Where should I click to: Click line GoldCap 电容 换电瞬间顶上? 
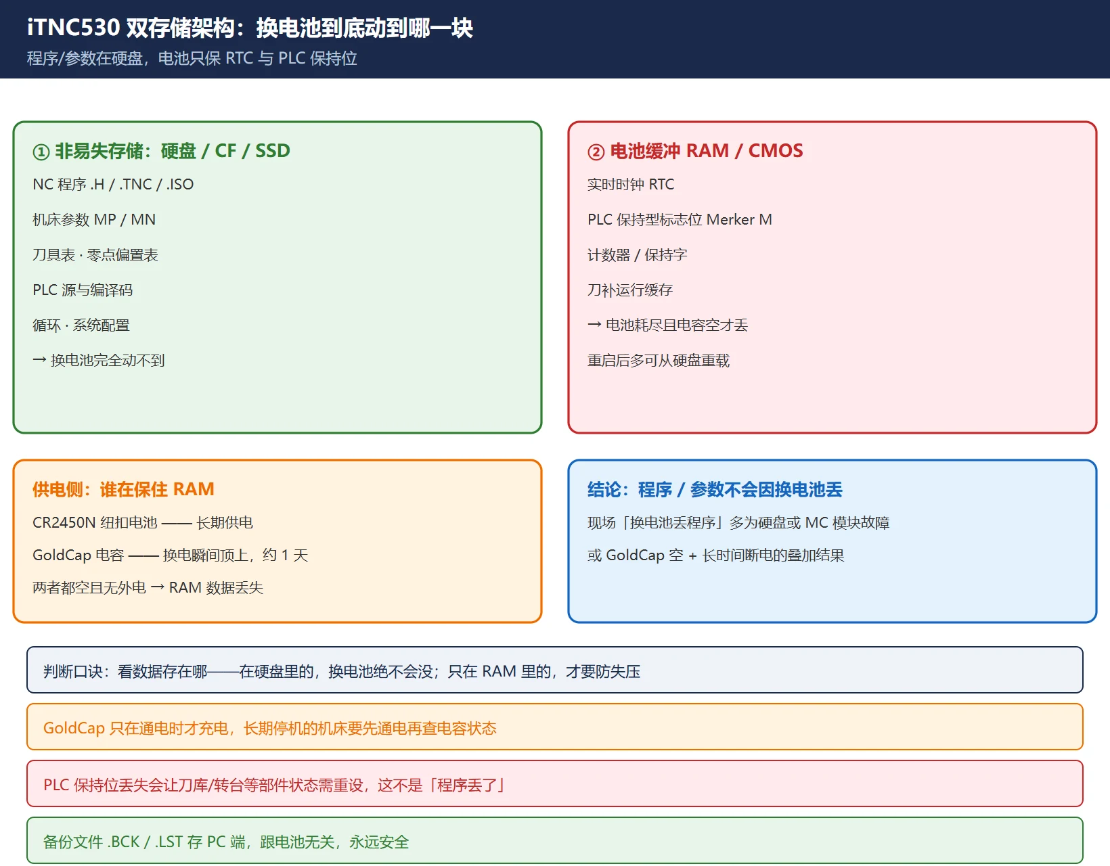(x=171, y=555)
